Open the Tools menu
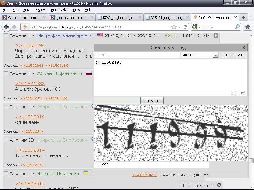The width and height of the screenshot is (254, 190). click(x=76, y=10)
